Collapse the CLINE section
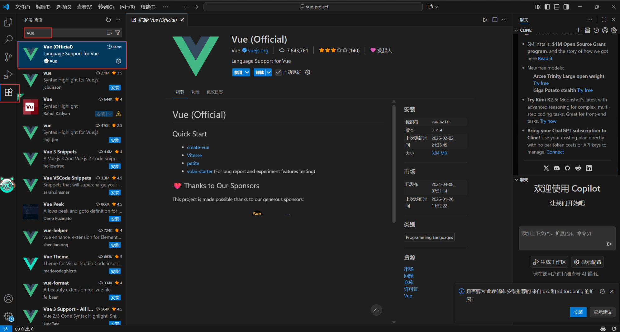Image resolution: width=620 pixels, height=332 pixels. pyautogui.click(x=517, y=30)
